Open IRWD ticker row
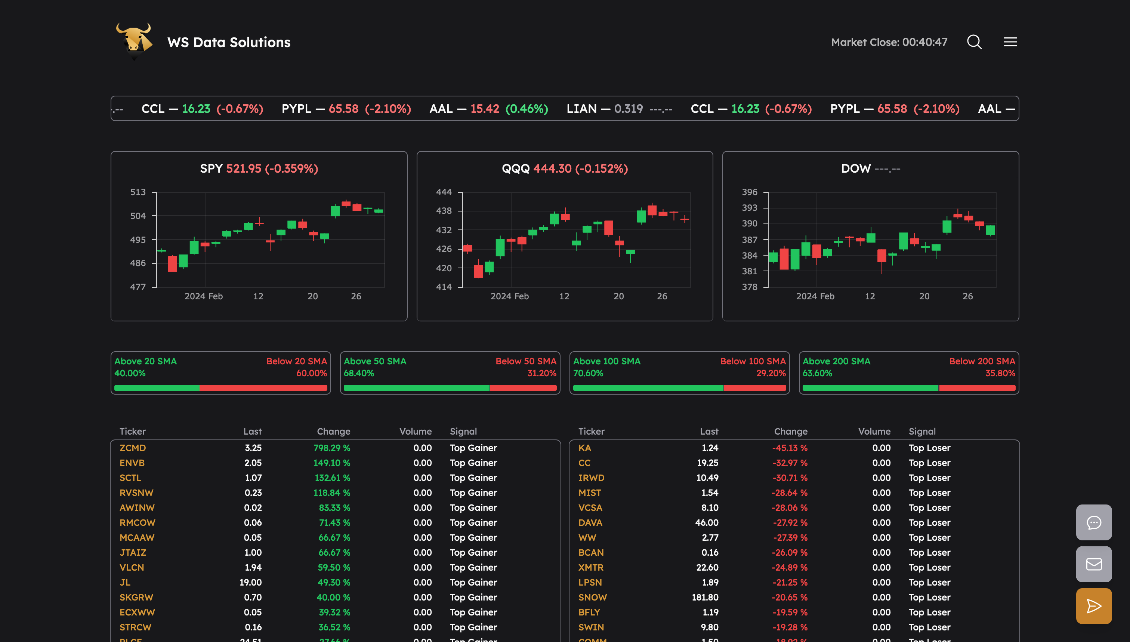 pyautogui.click(x=794, y=478)
